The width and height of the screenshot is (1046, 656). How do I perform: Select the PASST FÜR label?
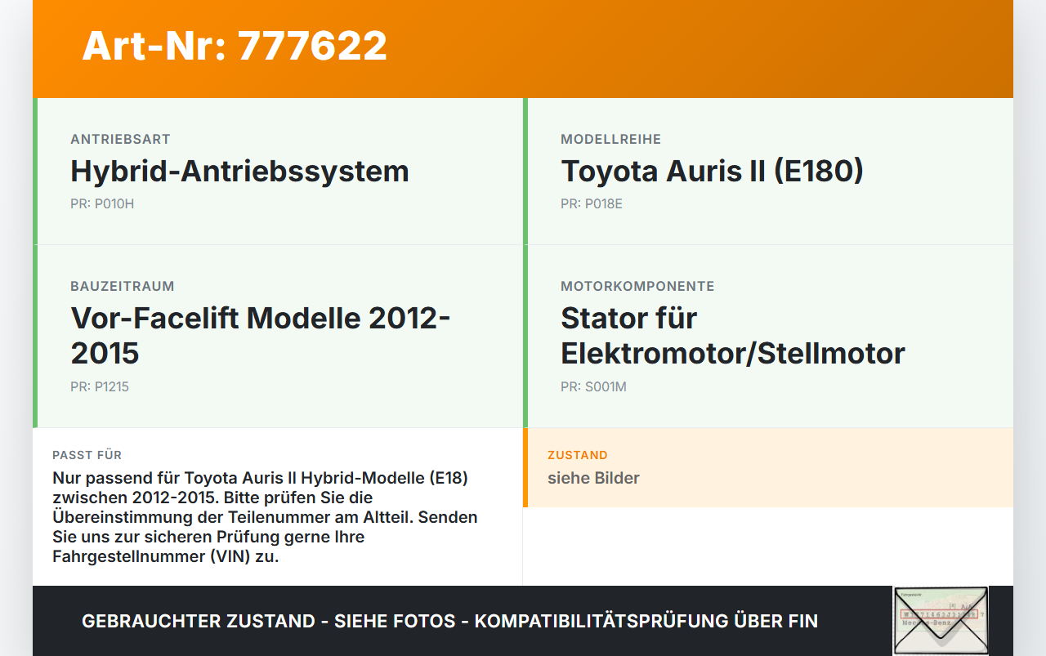(87, 455)
